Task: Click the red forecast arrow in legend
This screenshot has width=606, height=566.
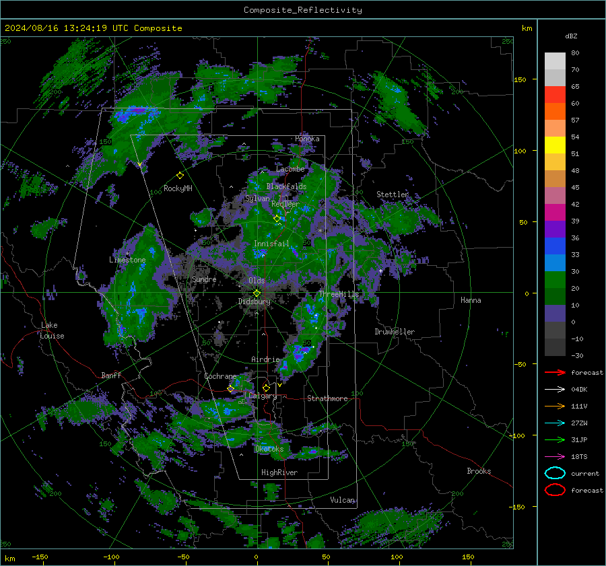Action: (555, 372)
